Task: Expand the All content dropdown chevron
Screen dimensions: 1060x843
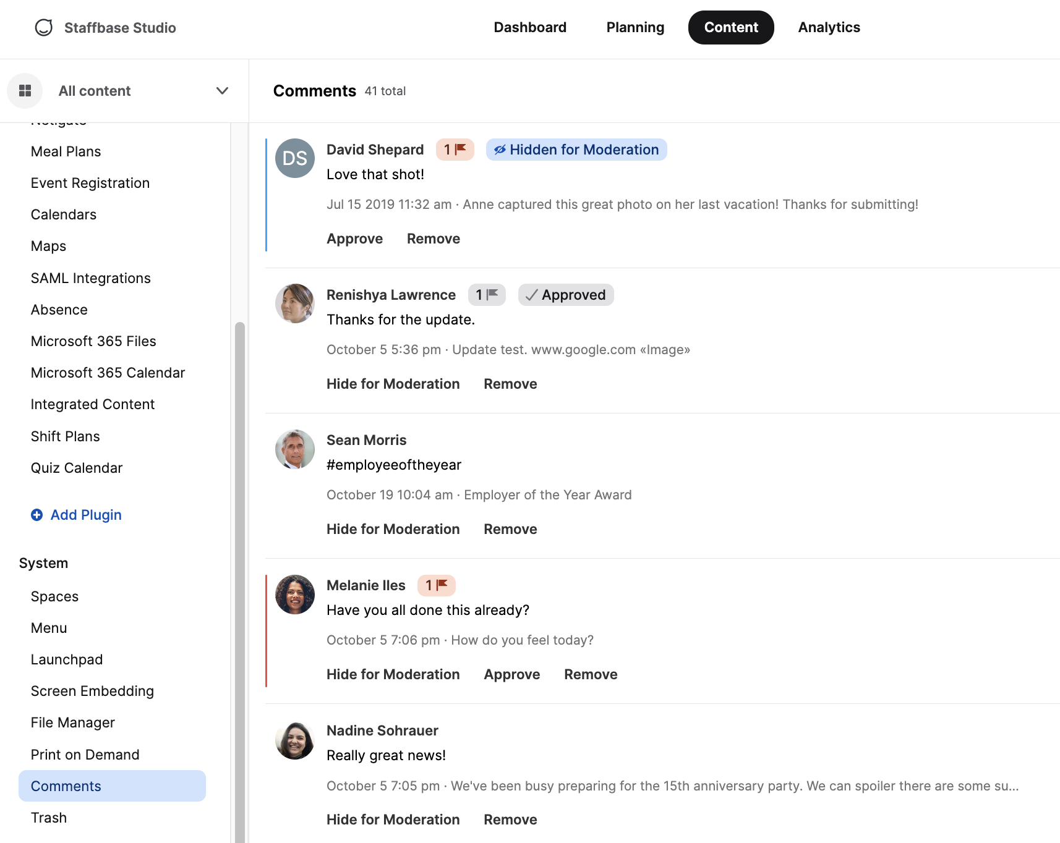Action: (x=222, y=91)
